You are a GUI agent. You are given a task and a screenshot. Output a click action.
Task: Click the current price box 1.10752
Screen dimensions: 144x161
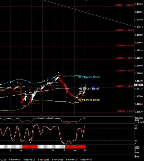(x=139, y=85)
